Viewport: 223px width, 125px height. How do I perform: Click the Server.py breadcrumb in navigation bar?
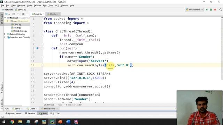[x=21, y=10]
